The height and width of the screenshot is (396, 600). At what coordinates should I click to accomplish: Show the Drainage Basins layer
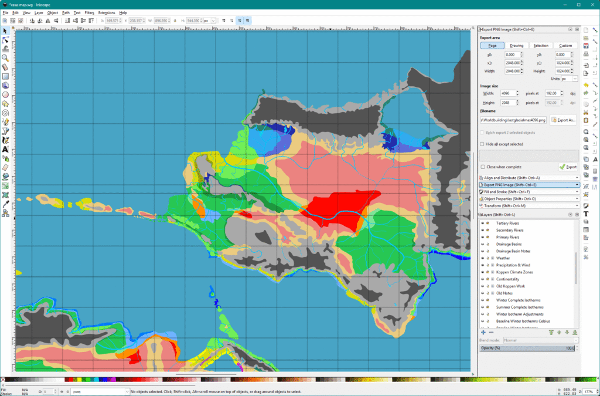tap(483, 244)
